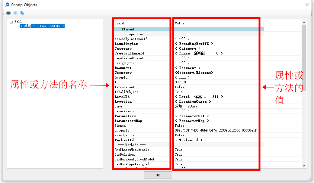Select the BoundingBox field row

(x=126, y=44)
